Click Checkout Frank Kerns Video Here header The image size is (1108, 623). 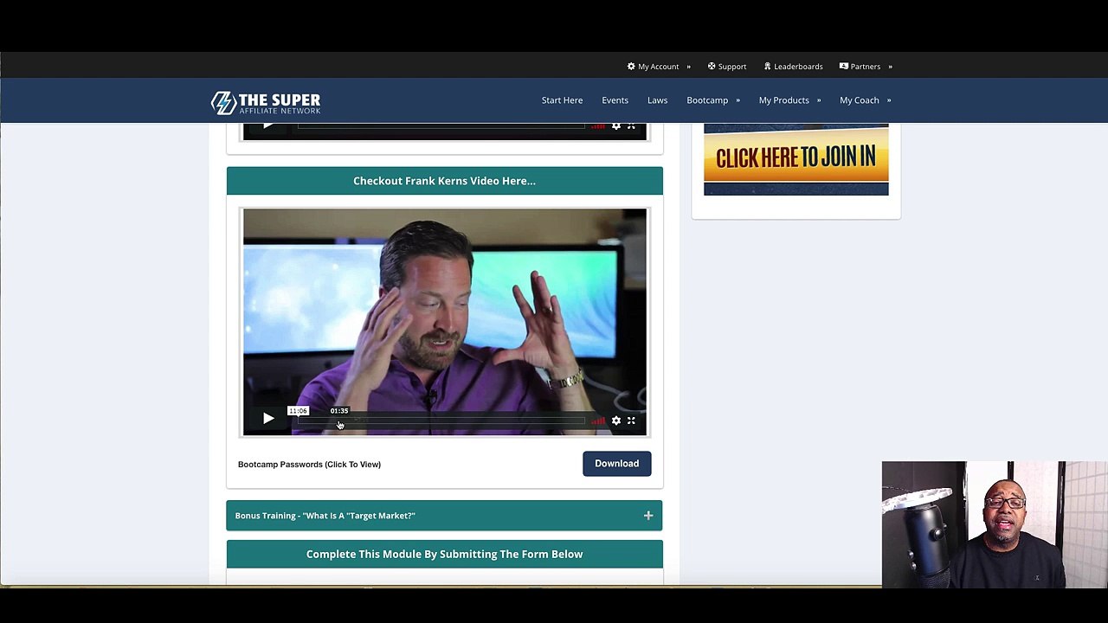click(444, 181)
